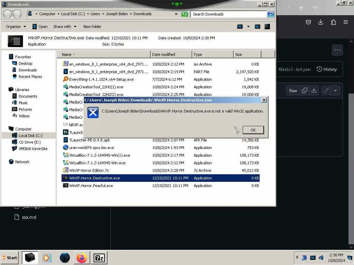The height and width of the screenshot is (265, 354).
Task: Sort files by the Name column header
Action: click(x=104, y=55)
